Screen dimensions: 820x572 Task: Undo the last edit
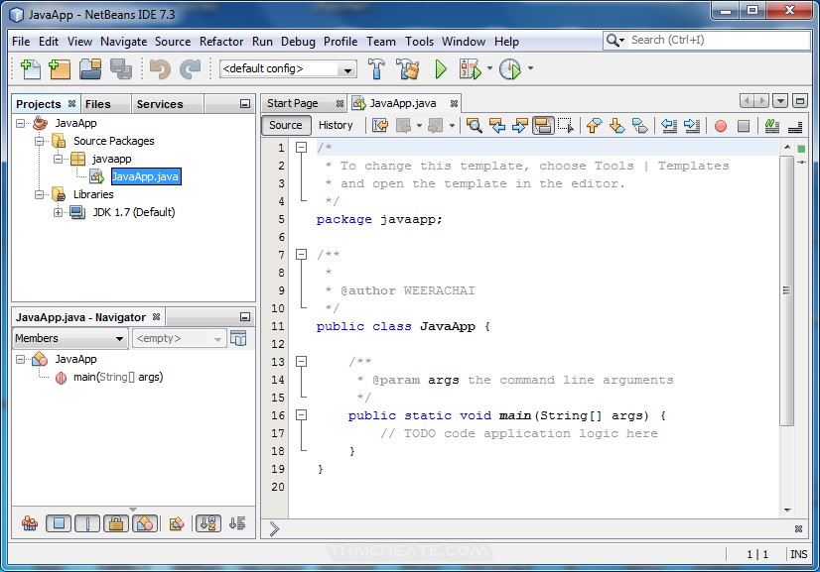[160, 69]
